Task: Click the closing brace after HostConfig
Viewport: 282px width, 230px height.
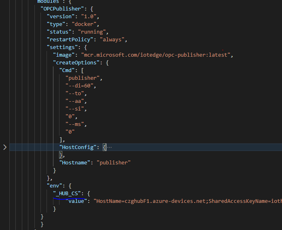Action: coord(61,155)
